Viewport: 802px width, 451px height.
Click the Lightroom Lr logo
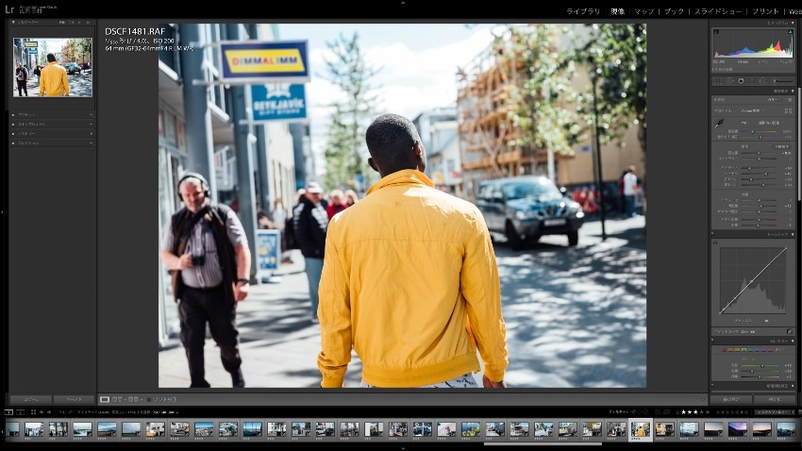pos(8,9)
